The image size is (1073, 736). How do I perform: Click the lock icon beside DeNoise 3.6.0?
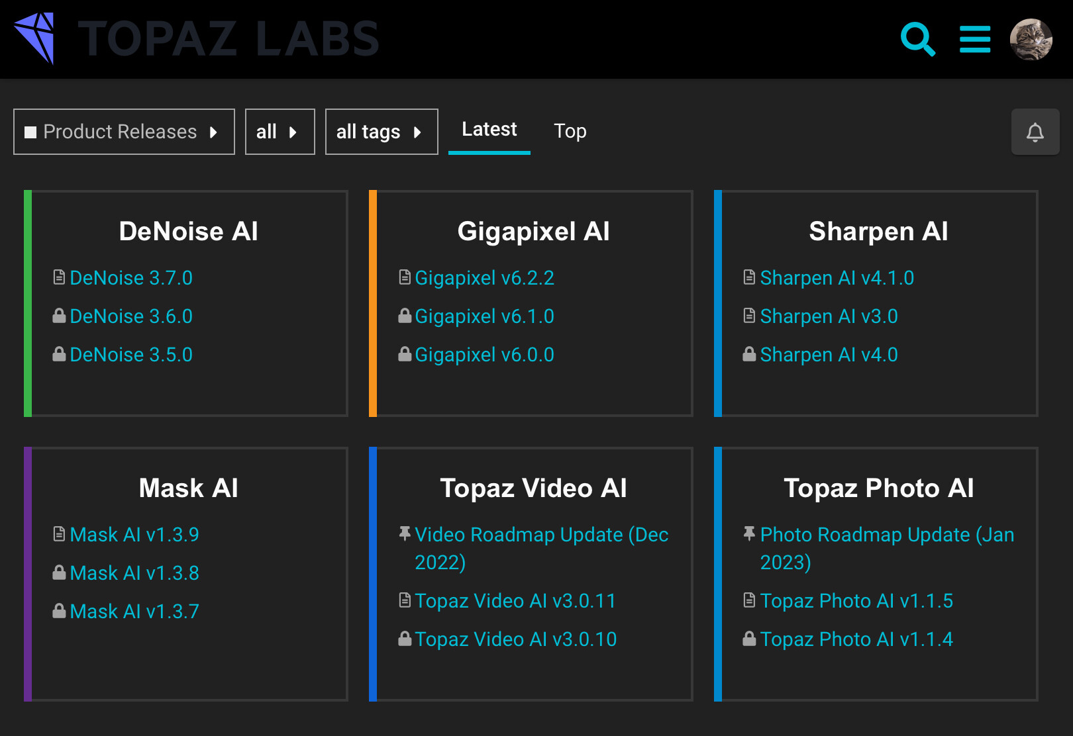[59, 316]
